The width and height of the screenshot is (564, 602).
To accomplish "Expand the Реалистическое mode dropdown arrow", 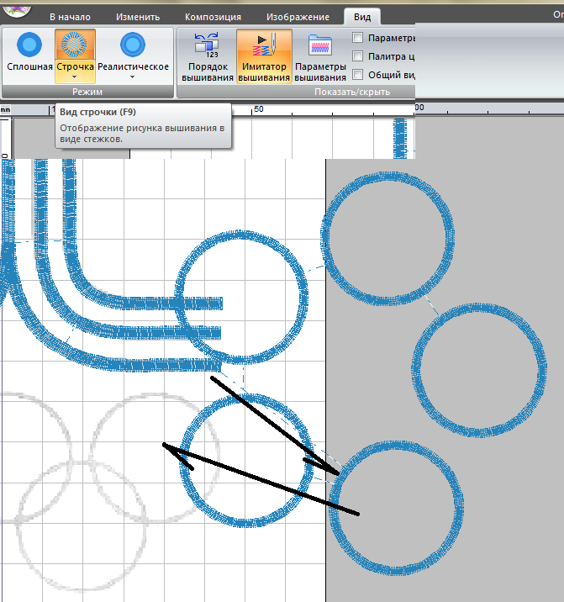I will coord(133,77).
